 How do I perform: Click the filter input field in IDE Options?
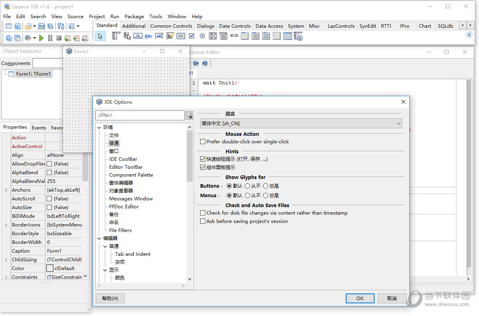point(140,115)
